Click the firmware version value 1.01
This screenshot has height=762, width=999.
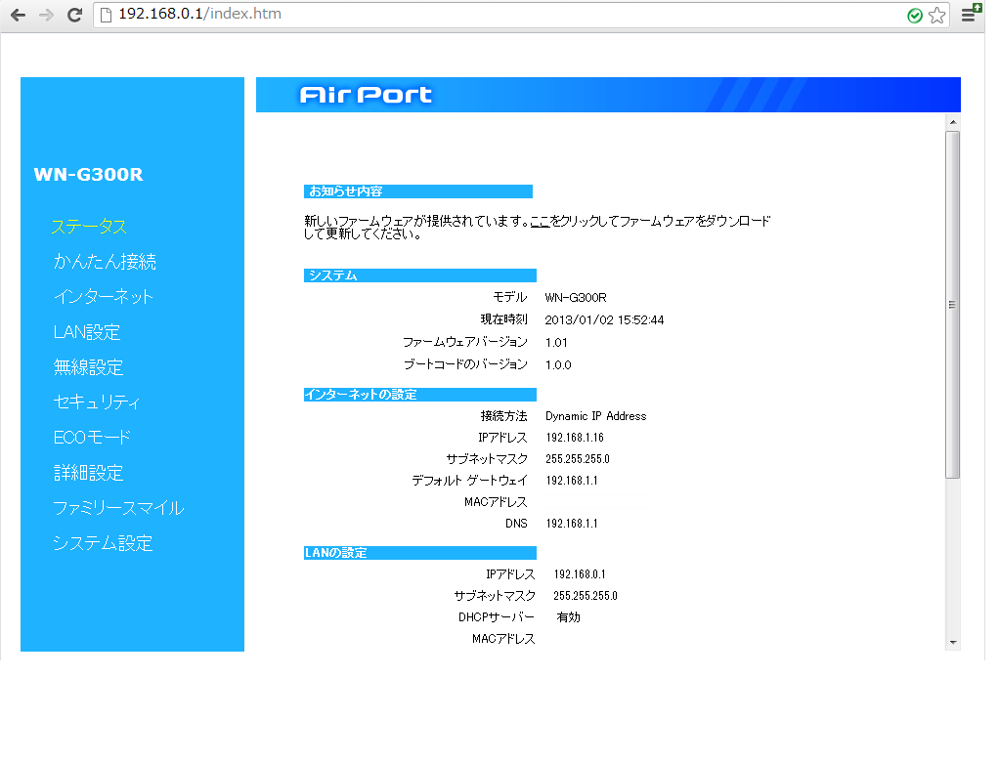[556, 343]
